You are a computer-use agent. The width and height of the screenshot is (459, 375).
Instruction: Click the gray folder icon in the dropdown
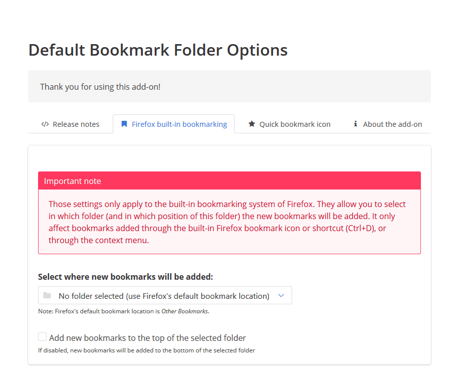pyautogui.click(x=47, y=295)
